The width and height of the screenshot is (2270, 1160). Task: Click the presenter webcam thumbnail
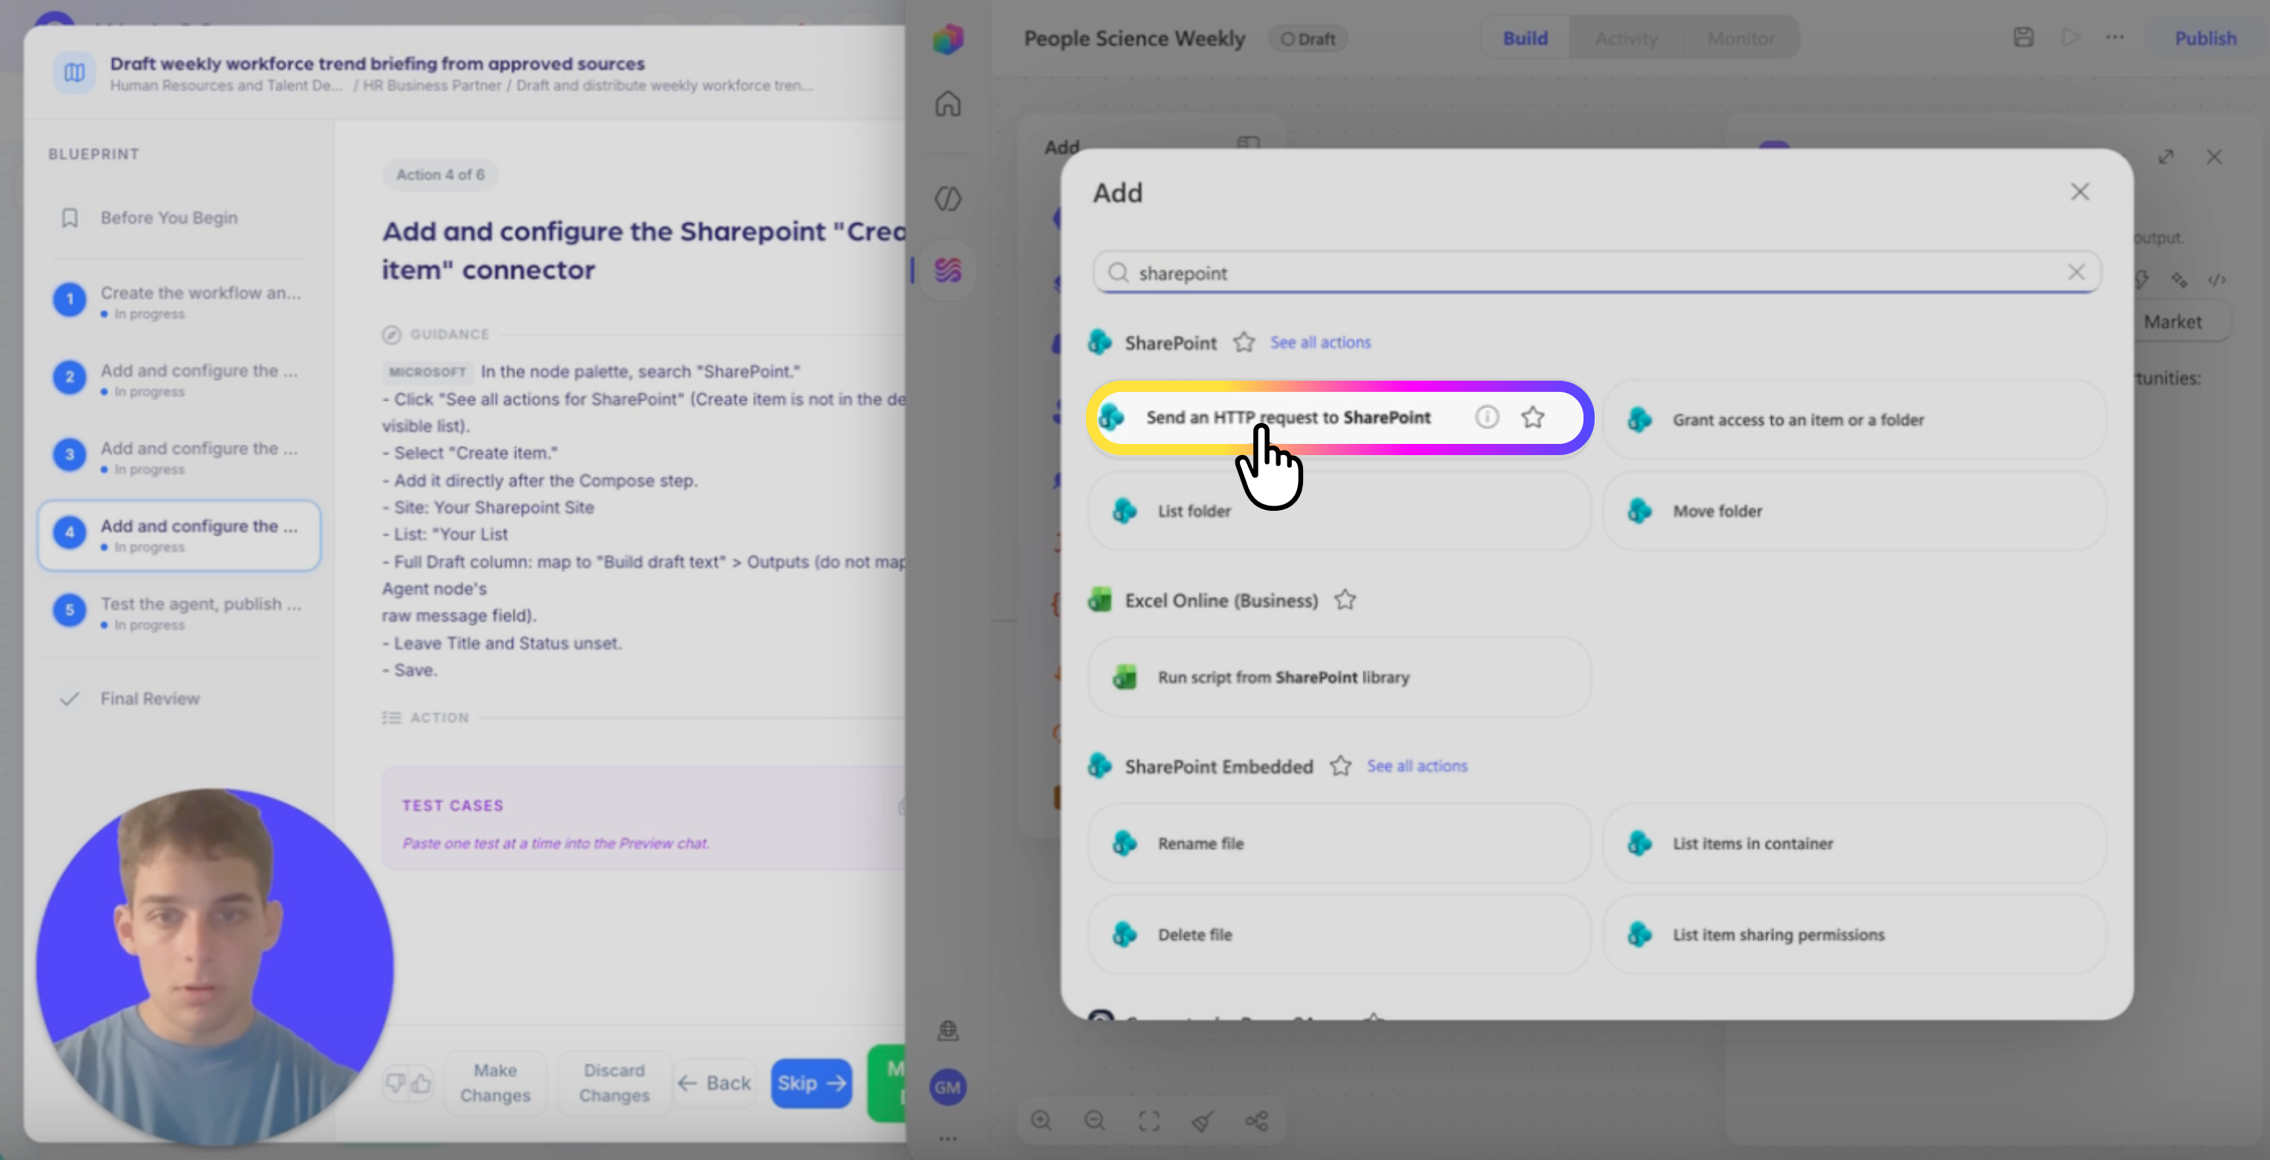point(214,966)
